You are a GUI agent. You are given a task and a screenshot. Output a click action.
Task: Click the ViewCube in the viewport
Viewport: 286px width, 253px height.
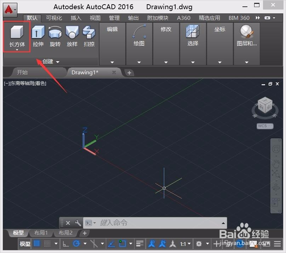pyautogui.click(x=265, y=105)
